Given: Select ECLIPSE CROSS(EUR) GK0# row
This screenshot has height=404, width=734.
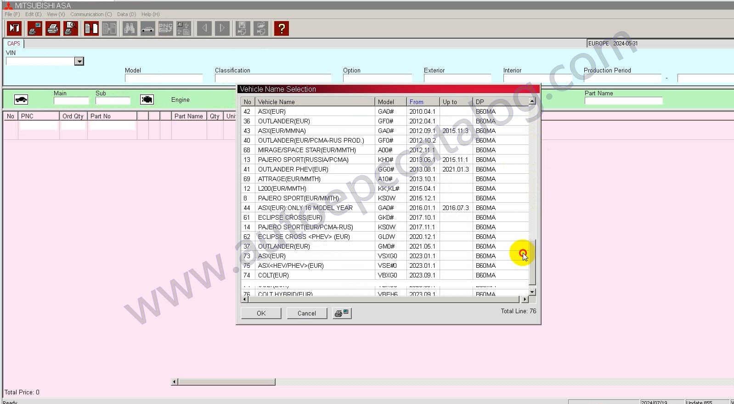Looking at the screenshot, I should coord(385,217).
